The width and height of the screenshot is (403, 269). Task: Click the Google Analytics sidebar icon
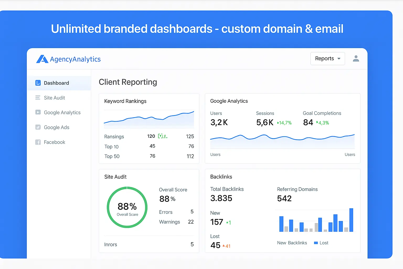38,112
